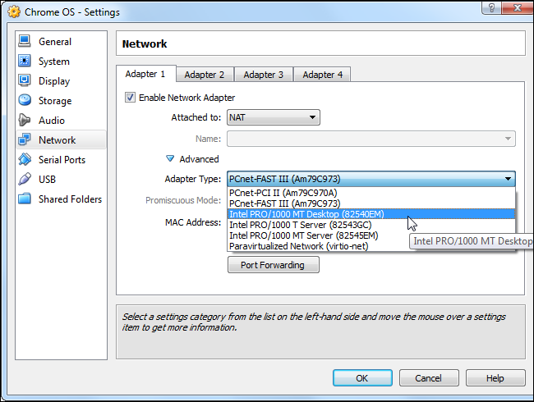
Task: Open the Shared Folders settings category
Action: pos(62,199)
